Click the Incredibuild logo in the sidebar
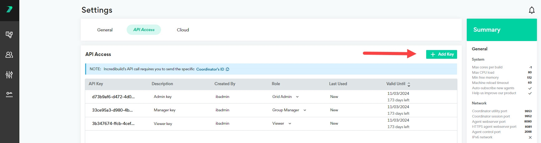This screenshot has height=143, width=541. [9, 10]
